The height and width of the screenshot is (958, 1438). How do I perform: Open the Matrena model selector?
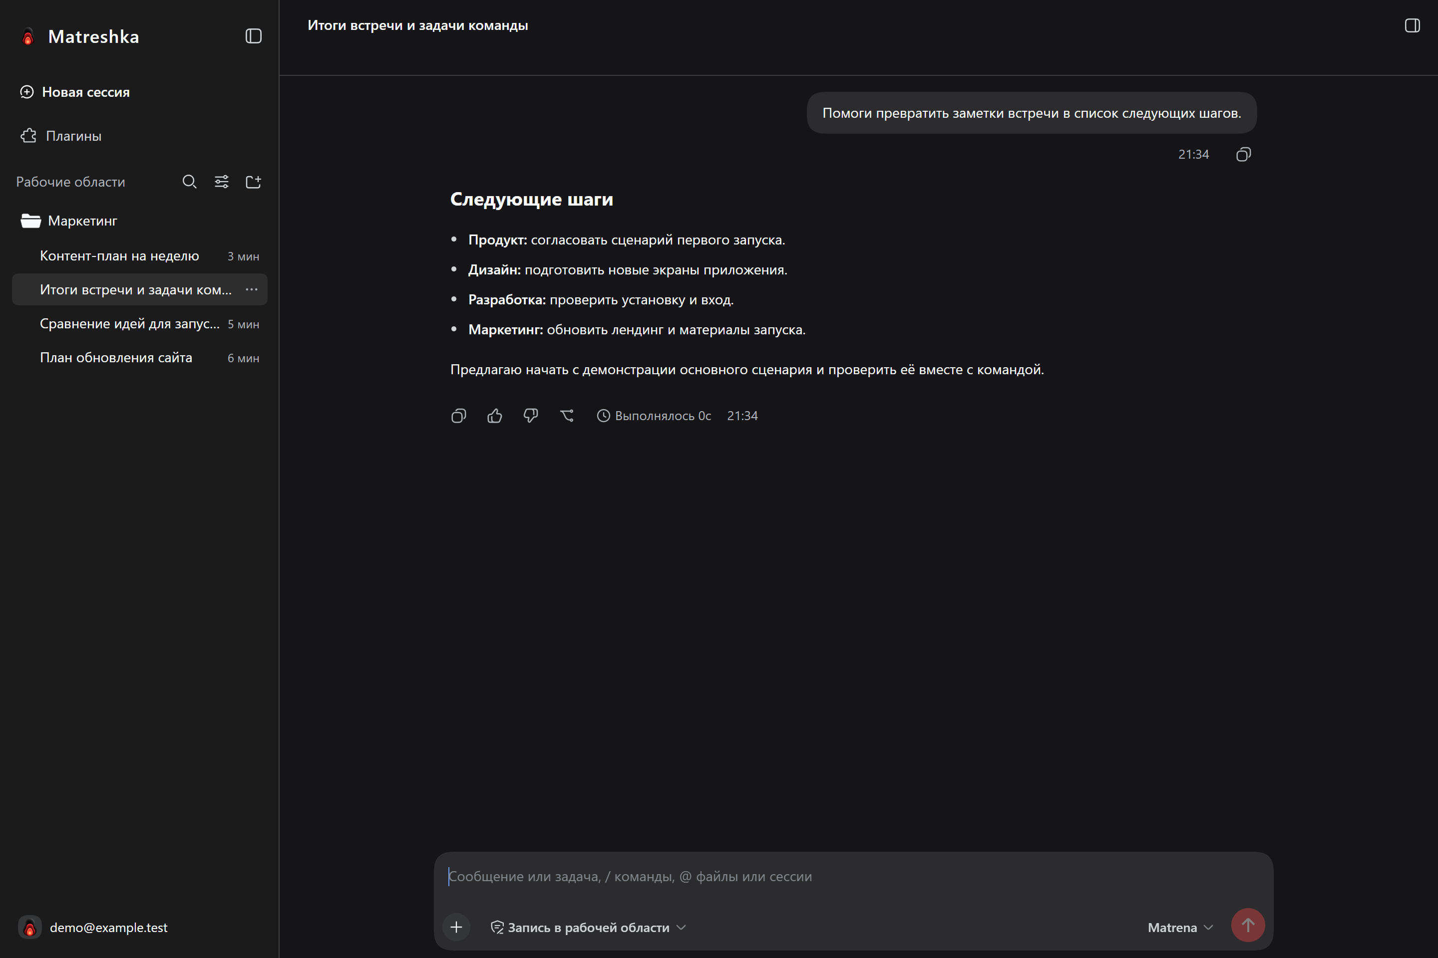(1180, 928)
